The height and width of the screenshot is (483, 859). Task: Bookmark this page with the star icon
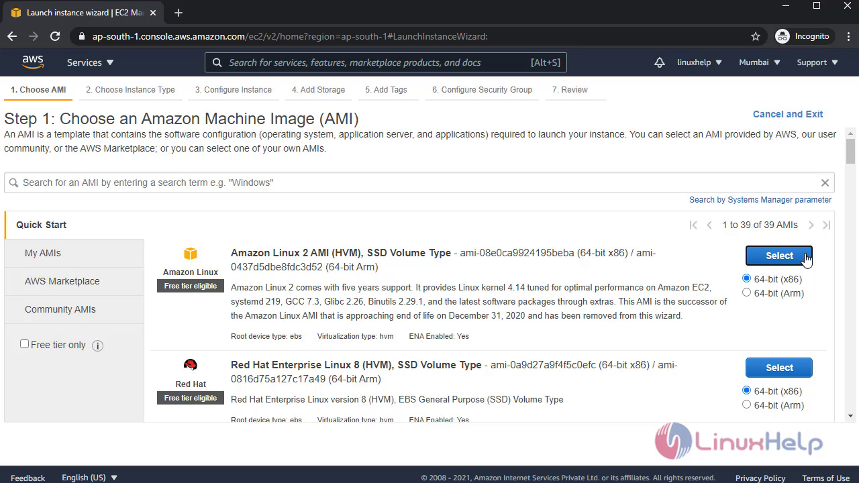pos(756,36)
